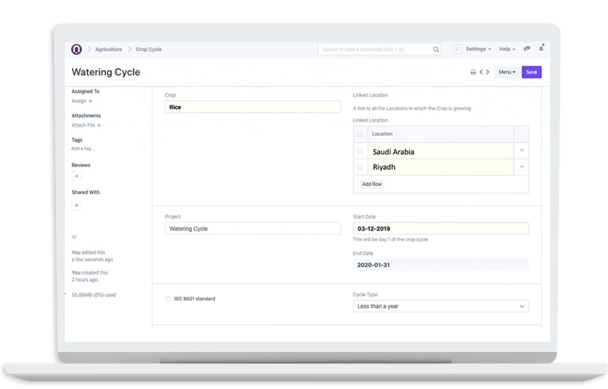608x389 pixels.
Task: Toggle the ISO 8601 standard checkbox
Action: [x=168, y=299]
